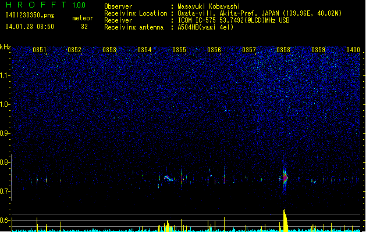The image size is (366, 232).
Task: Select the ICOM IC-575 53.7492 MHz receiver text
Action: [x=233, y=20]
